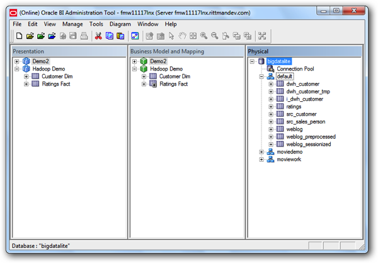378x263 pixels.
Task: Click the crosshair fit-to-view toolbar icon
Action: [193, 36]
